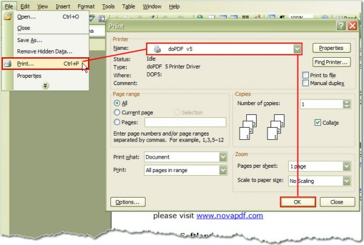Open the Edit menu
364x245 pixels.
(x=25, y=7)
